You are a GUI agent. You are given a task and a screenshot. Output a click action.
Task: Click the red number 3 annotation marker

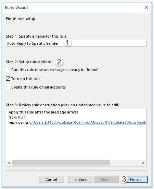tap(124, 179)
